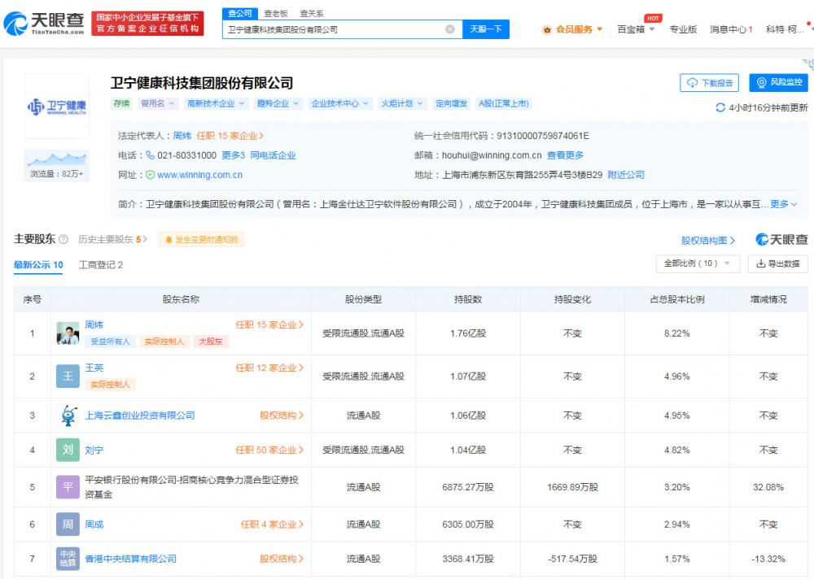The image size is (814, 579).
Task: Expand the 火炬计划 tag dropdown
Action: pos(402,104)
